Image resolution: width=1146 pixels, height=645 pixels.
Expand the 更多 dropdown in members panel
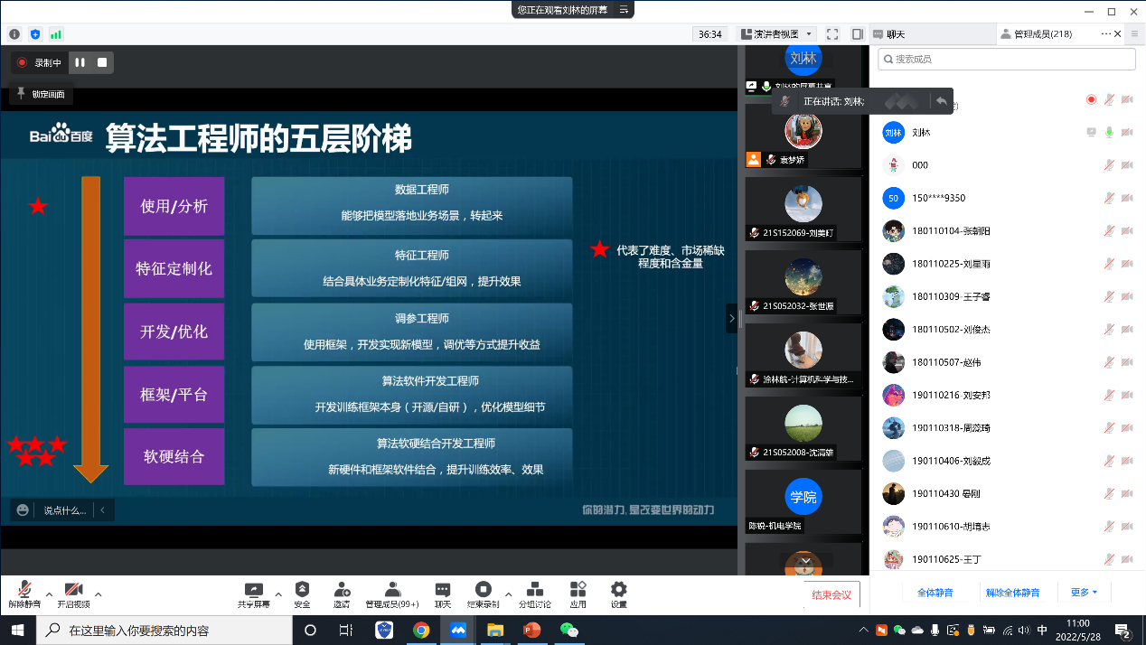point(1084,593)
